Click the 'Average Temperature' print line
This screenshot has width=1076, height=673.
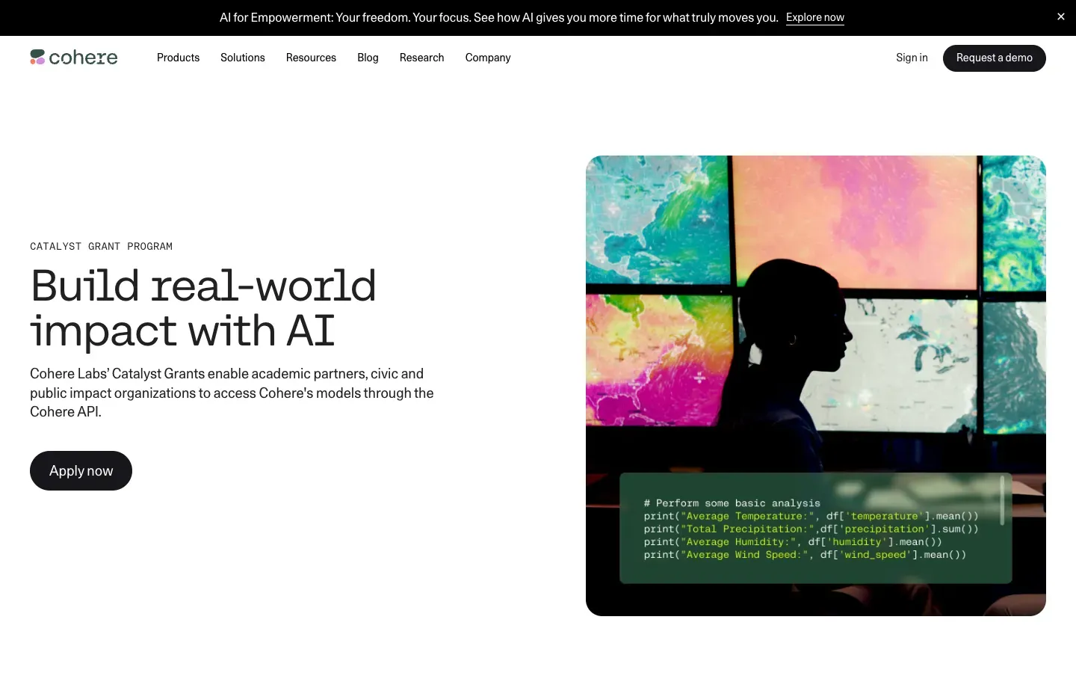point(811,516)
